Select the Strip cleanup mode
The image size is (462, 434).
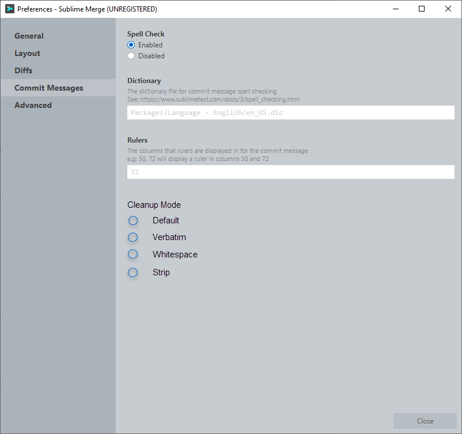click(133, 272)
